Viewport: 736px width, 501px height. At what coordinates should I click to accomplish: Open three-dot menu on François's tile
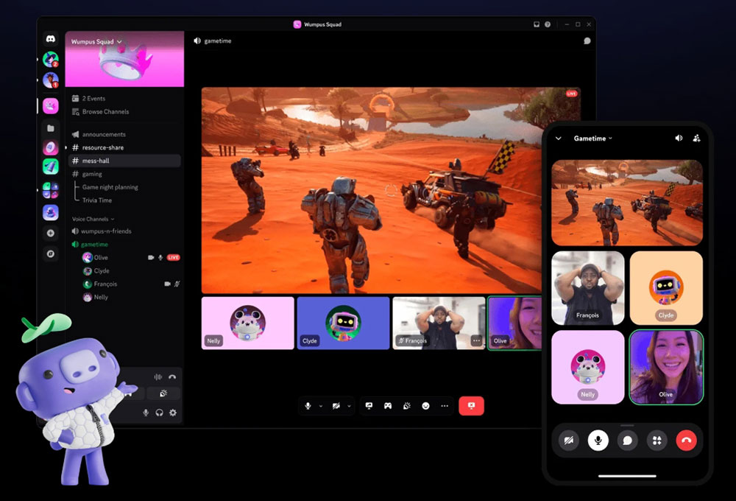pos(476,340)
